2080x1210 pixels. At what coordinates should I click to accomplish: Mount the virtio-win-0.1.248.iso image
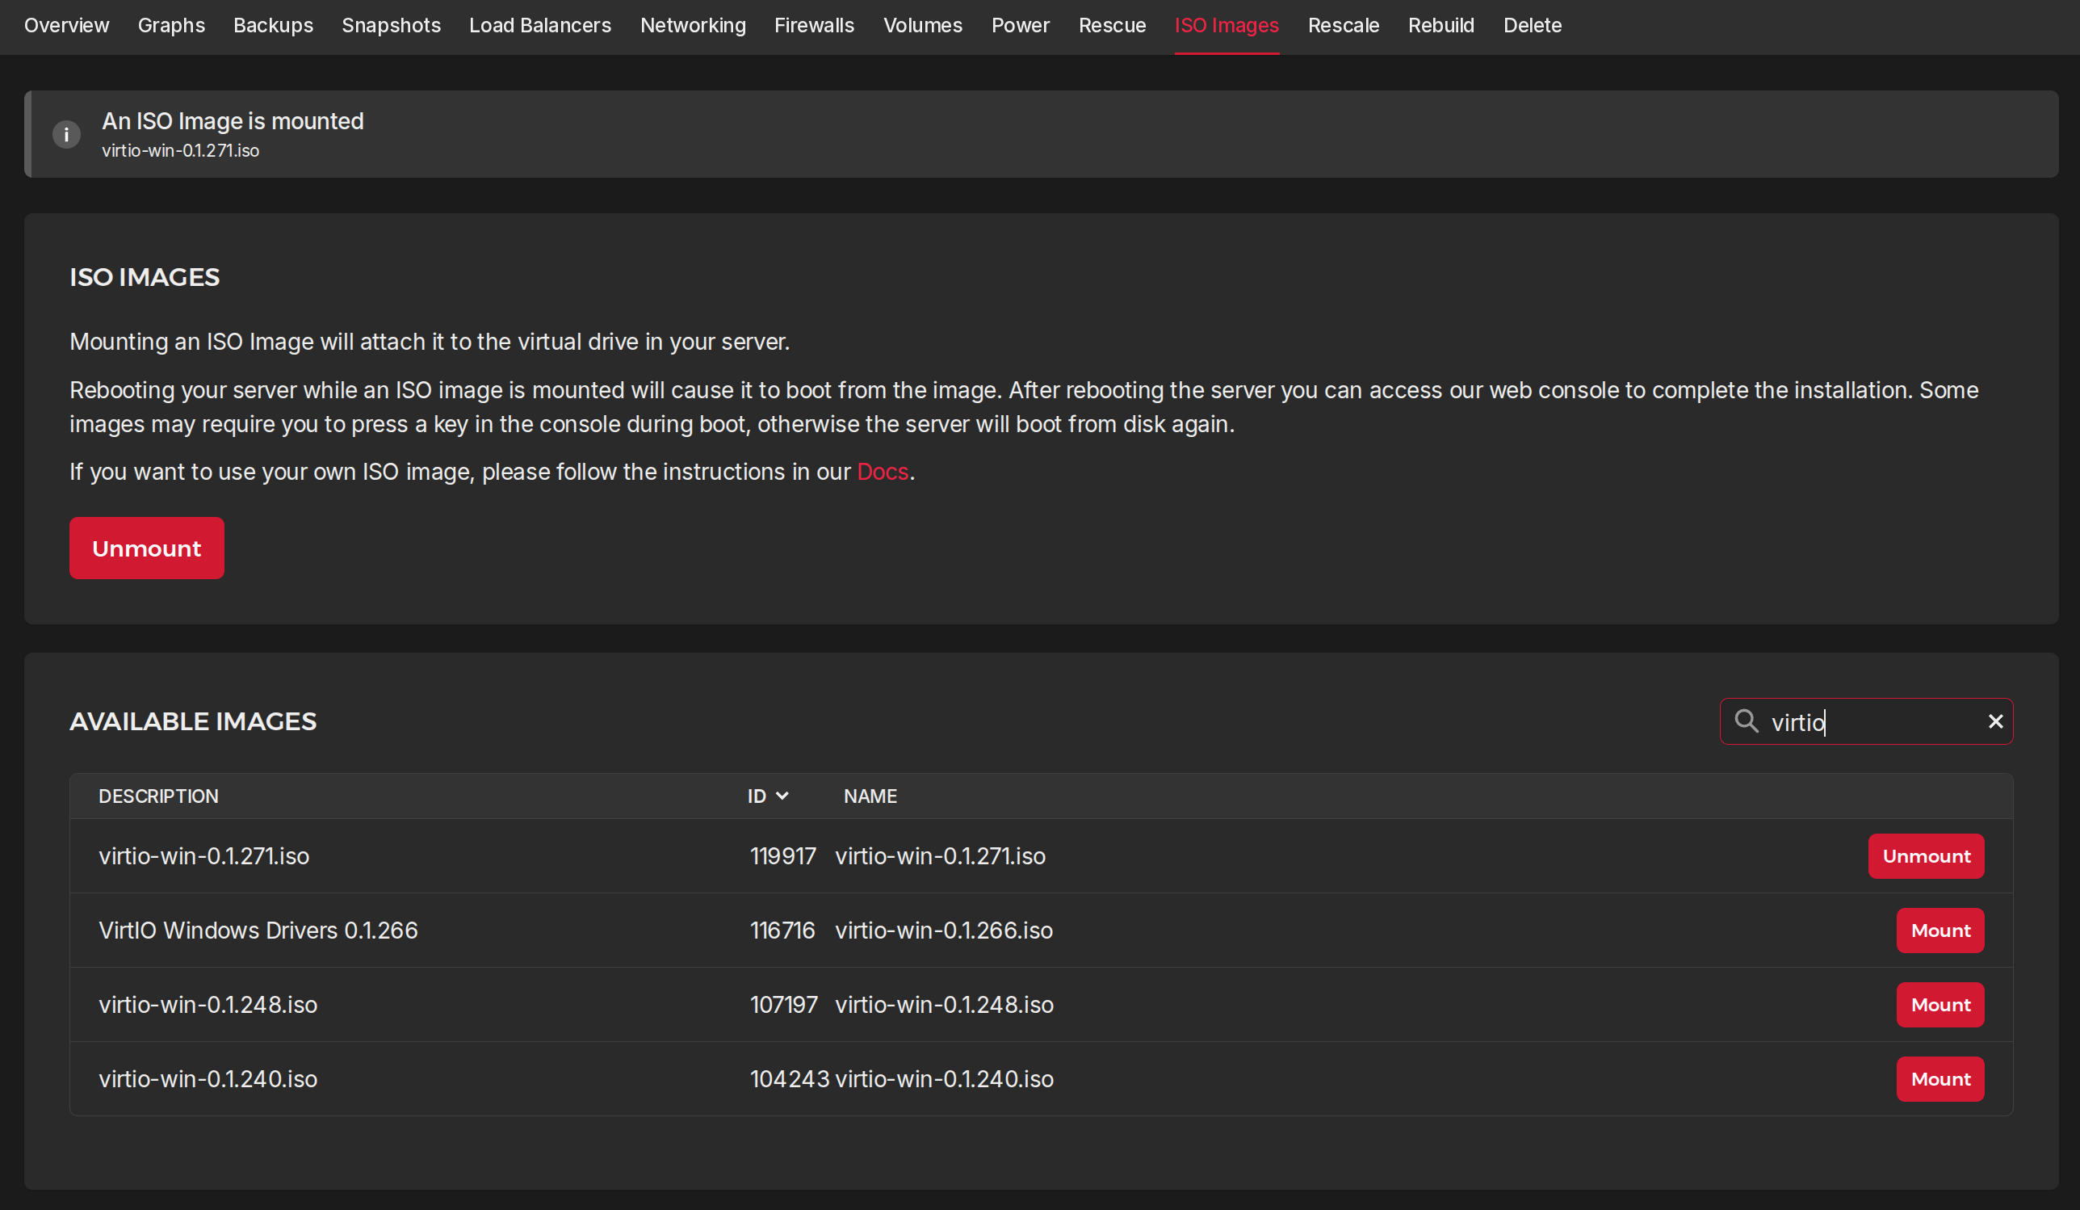point(1940,1005)
